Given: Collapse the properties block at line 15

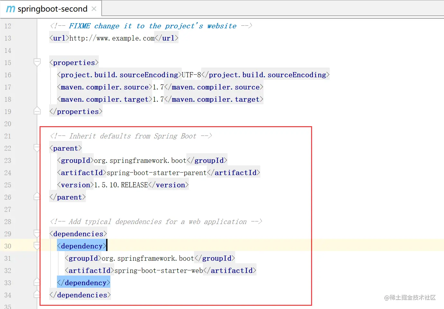Looking at the screenshot, I should (37, 62).
